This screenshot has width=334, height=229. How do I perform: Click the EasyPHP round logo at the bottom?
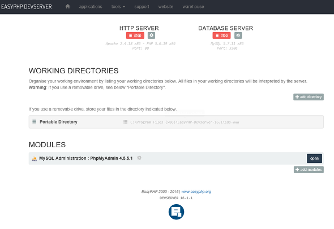(176, 212)
